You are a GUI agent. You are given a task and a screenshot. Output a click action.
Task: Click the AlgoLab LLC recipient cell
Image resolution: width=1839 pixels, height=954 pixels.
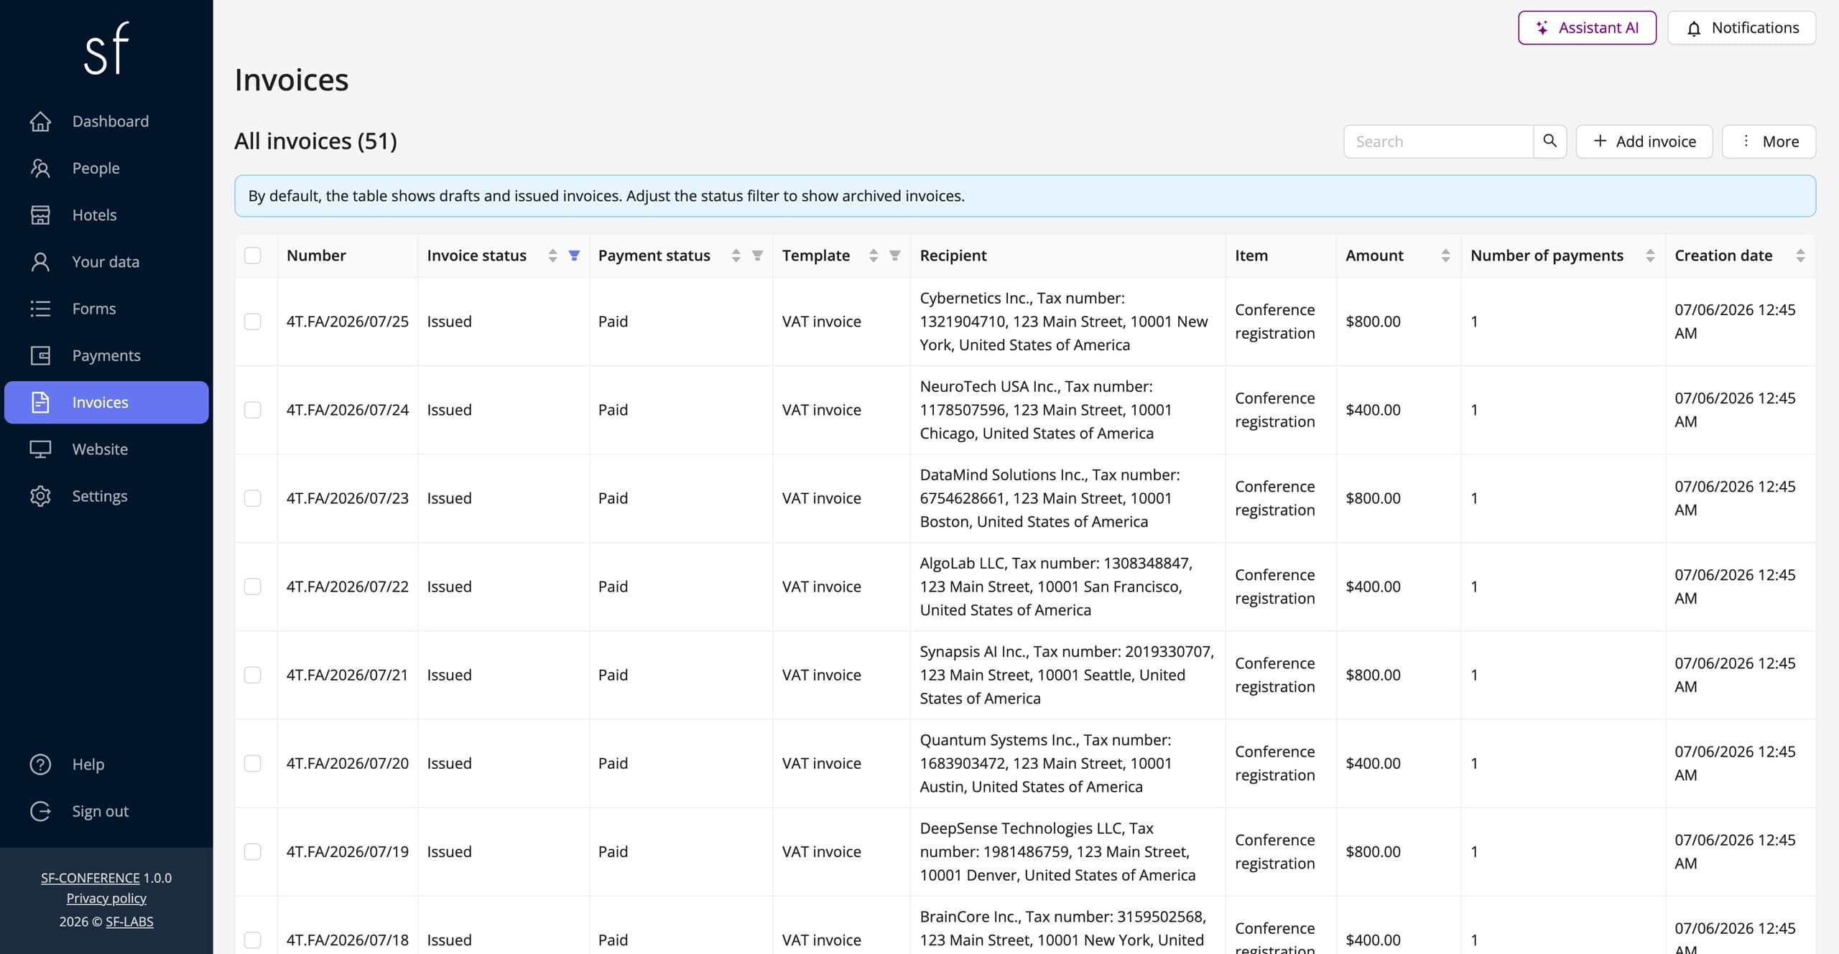point(1067,586)
